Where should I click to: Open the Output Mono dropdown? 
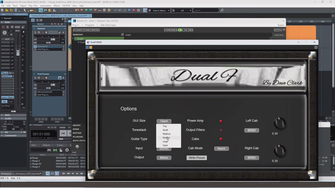(x=164, y=158)
